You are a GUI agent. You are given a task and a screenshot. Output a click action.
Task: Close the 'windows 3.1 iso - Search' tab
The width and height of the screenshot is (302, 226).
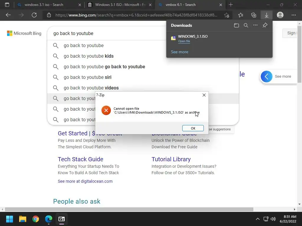[80, 5]
